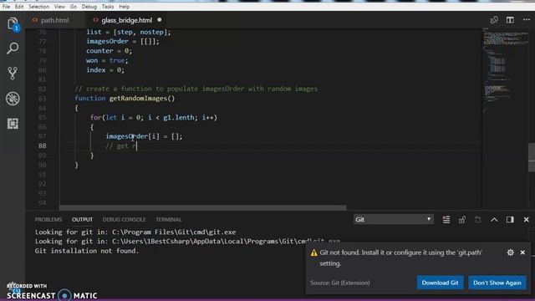Image resolution: width=535 pixels, height=301 pixels.
Task: Click the 'Source: Git (Extension)' notification text
Action: pos(340,283)
